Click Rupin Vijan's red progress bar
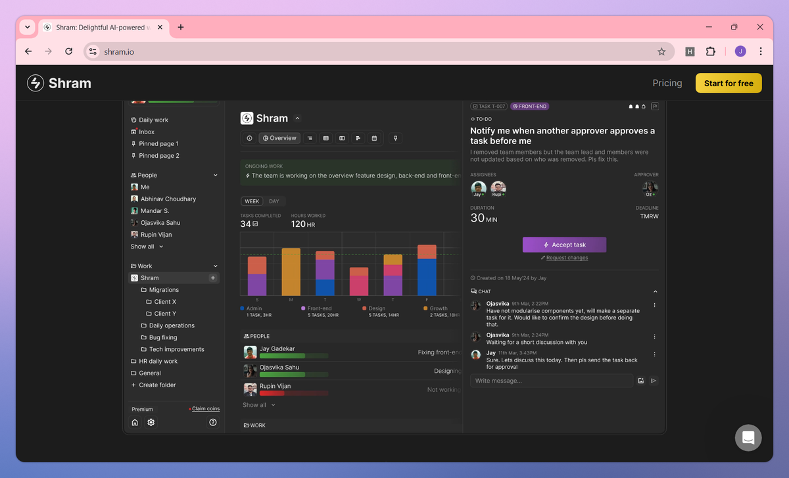Viewport: 789px width, 478px height. tap(294, 393)
